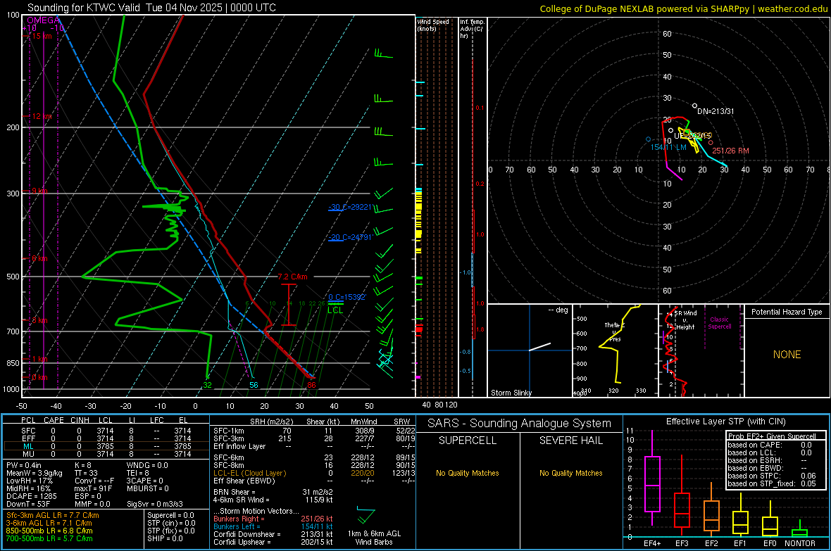Click the 'Classic Supercell' magenta label
The height and width of the screenshot is (551, 831).
pyautogui.click(x=720, y=323)
